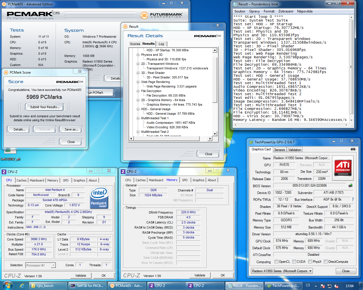Screen dimensions: 363x290
Task: Collapse the Web Page Rendering node
Action: click(138, 82)
